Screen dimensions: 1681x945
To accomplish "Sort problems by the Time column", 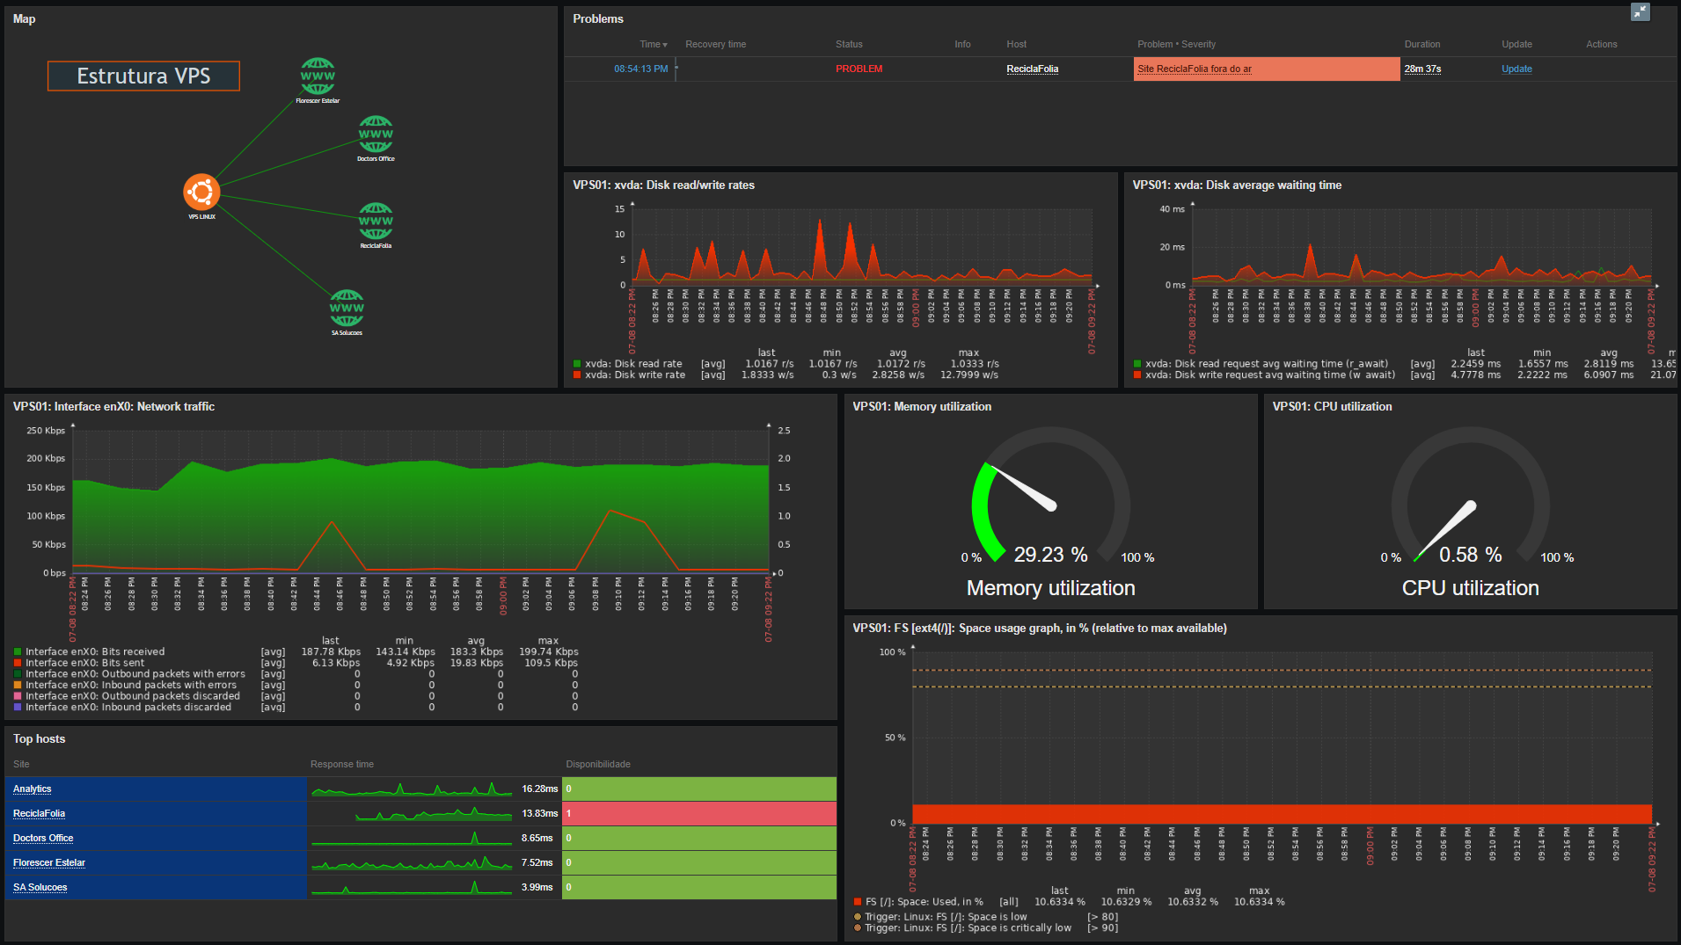I will pyautogui.click(x=654, y=44).
